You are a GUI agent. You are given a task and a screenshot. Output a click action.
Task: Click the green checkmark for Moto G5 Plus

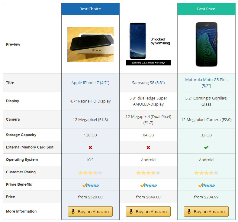point(206,147)
